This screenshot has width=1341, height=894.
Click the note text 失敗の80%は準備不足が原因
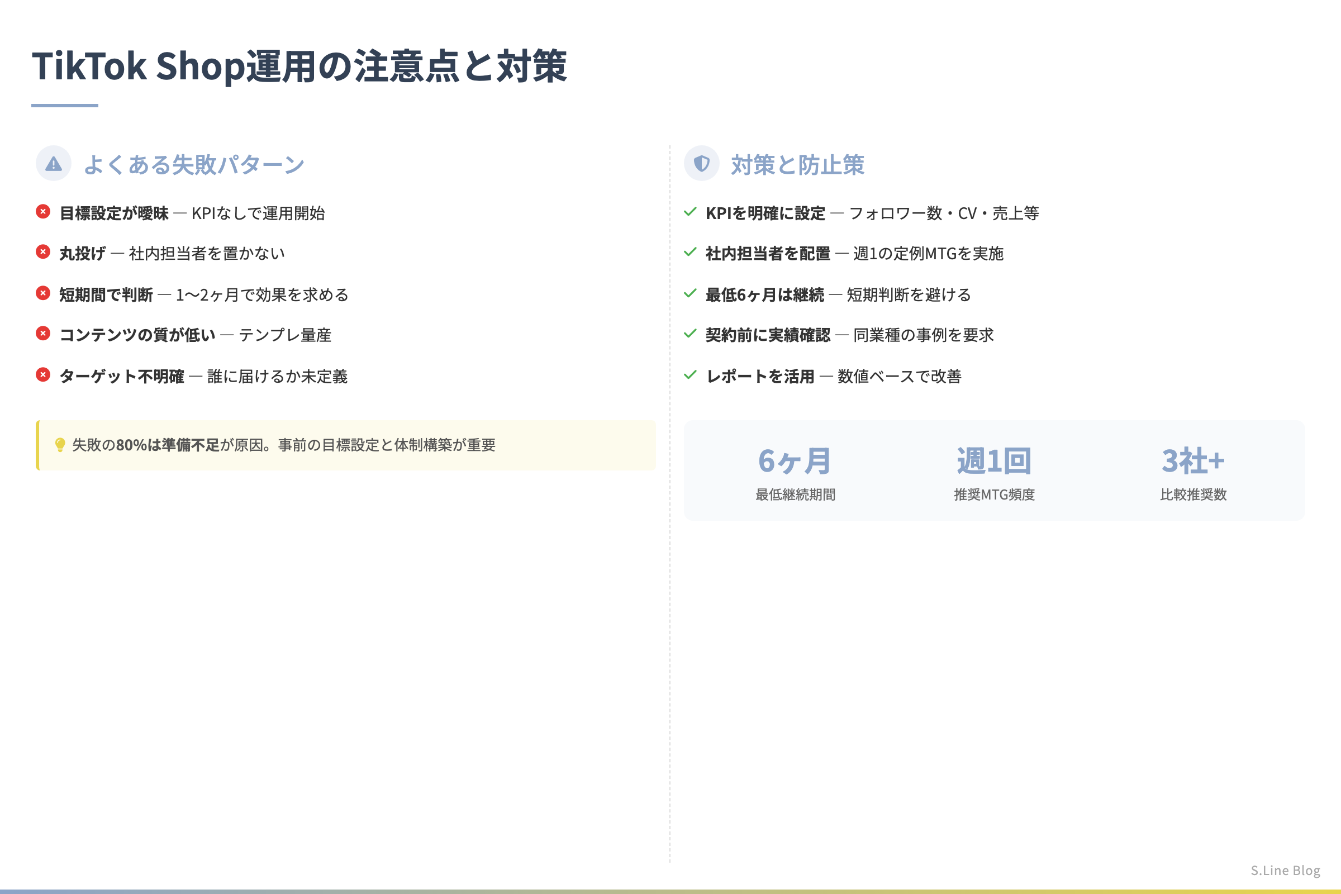(171, 445)
